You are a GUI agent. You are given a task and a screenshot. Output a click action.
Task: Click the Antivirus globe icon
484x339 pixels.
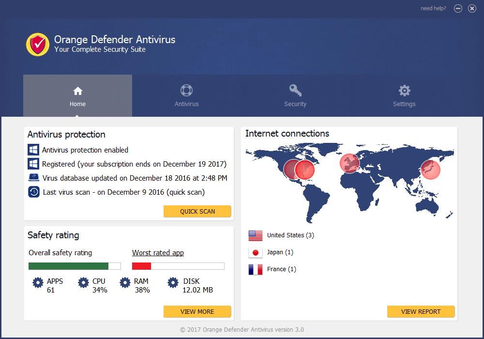[186, 90]
